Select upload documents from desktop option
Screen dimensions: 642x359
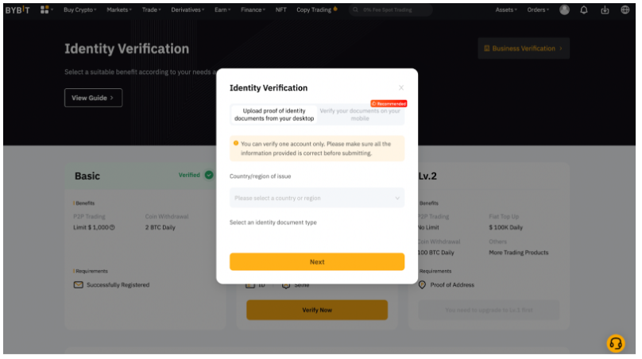[274, 114]
